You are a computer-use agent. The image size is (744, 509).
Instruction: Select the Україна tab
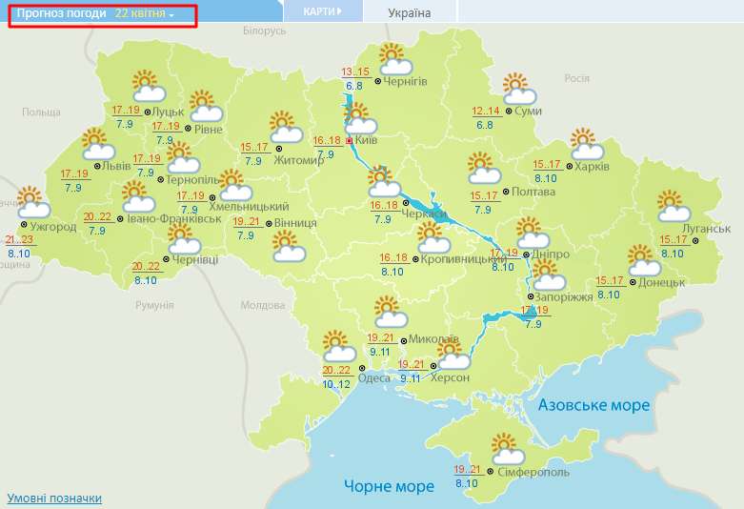pos(410,12)
